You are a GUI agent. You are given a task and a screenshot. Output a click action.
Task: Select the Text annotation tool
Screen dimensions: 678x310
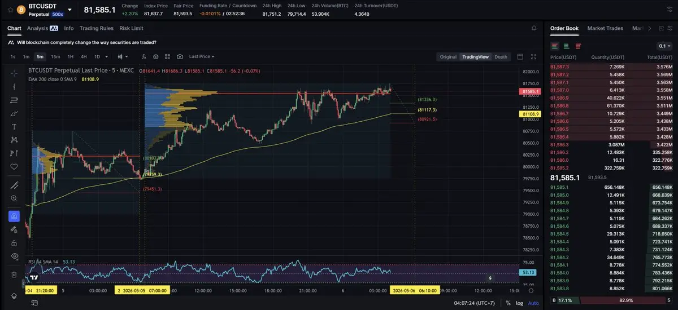coord(14,127)
